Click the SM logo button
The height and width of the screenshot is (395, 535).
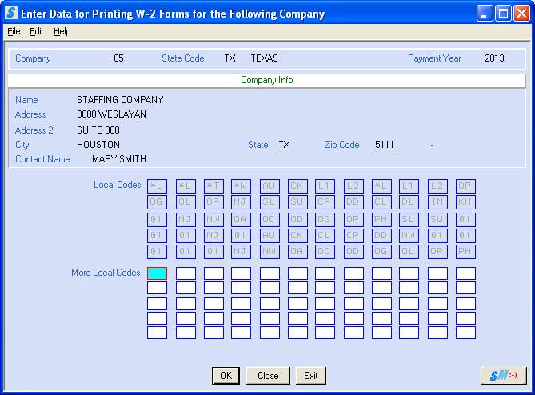click(x=503, y=375)
